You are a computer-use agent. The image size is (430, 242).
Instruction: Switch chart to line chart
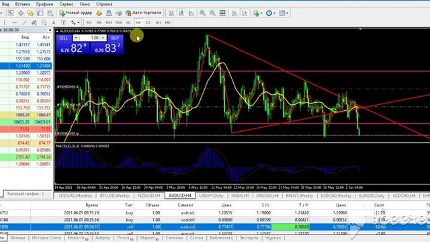191,13
